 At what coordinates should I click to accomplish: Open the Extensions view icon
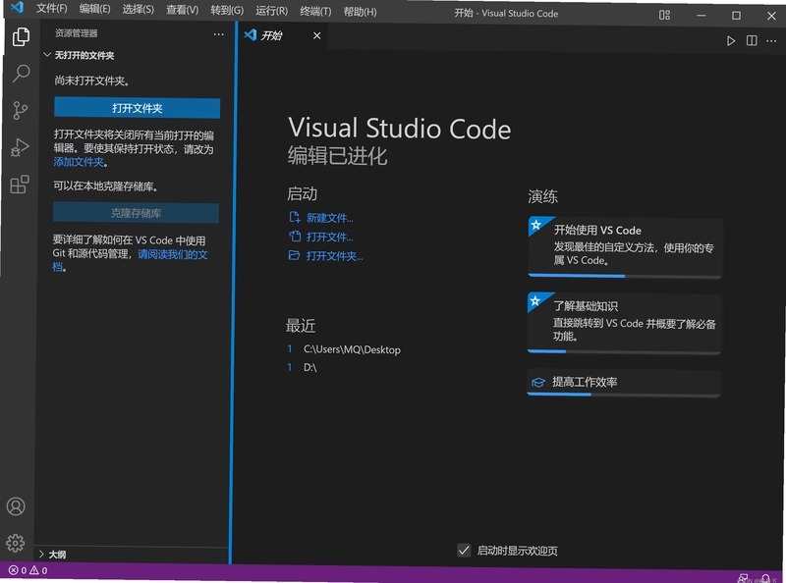tap(20, 185)
